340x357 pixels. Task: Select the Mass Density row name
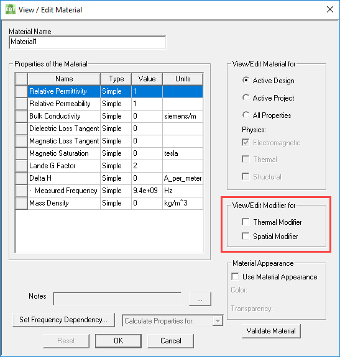click(x=64, y=203)
